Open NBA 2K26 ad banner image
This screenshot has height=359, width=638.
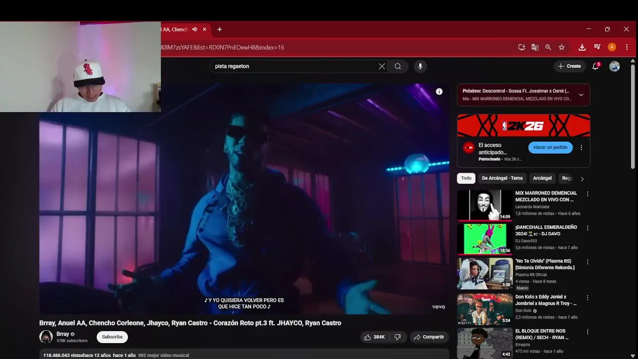523,125
